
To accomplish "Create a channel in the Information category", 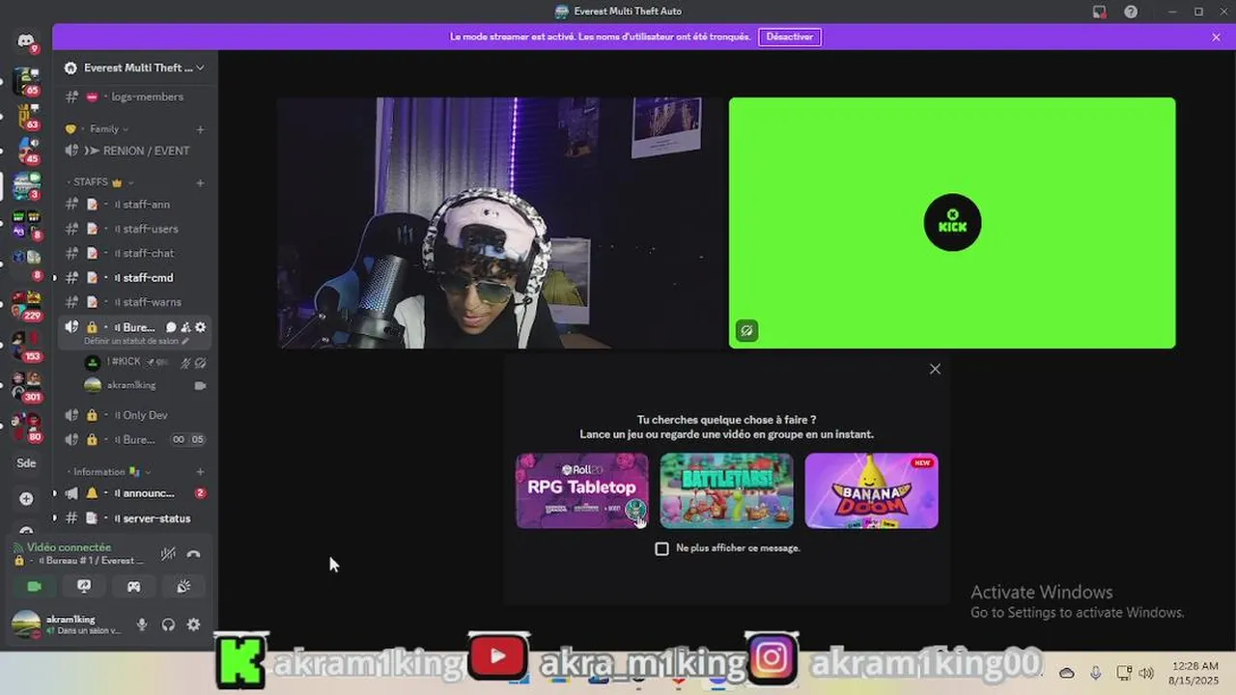I will [x=200, y=472].
